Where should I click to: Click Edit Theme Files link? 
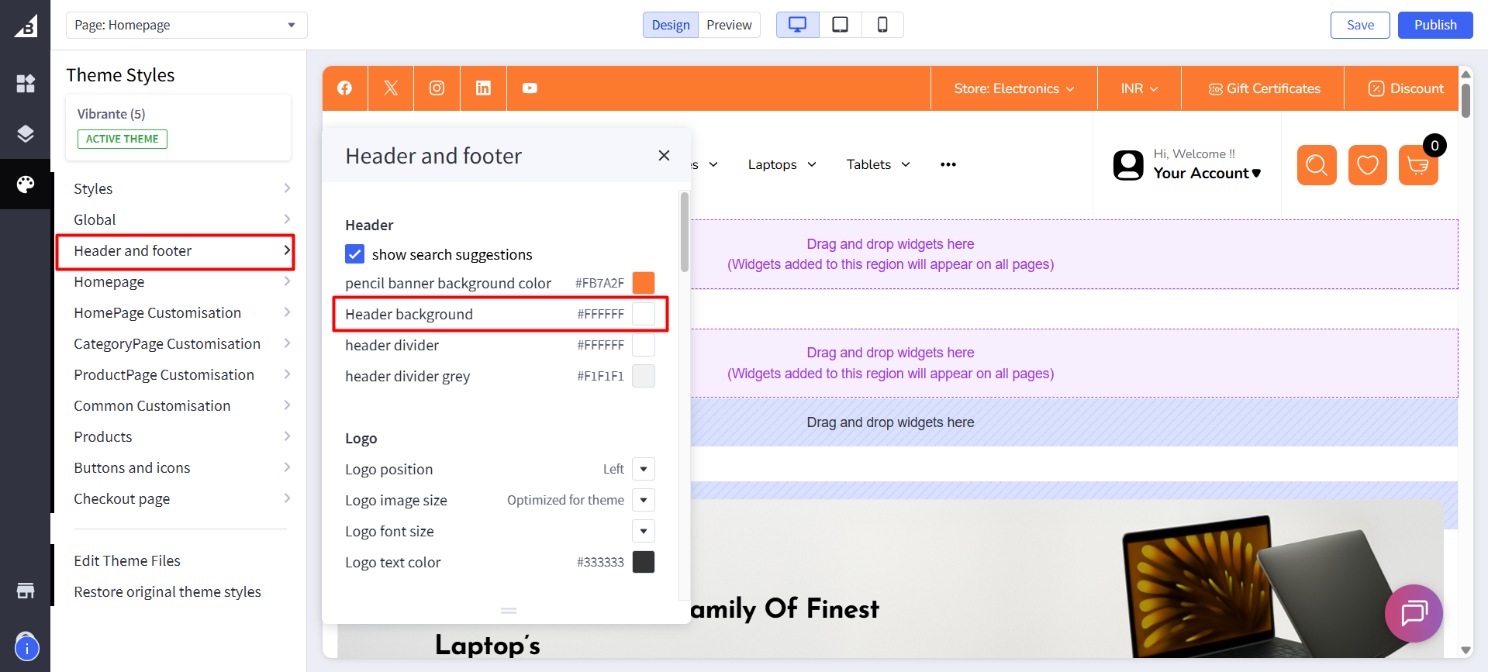[127, 560]
